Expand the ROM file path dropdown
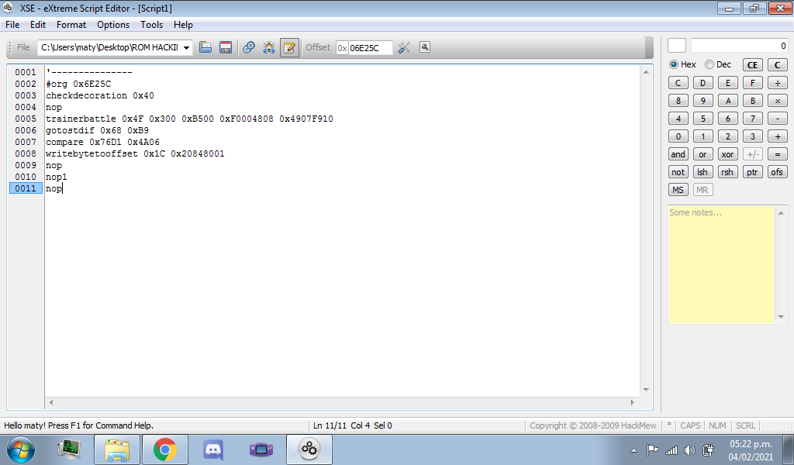The width and height of the screenshot is (794, 465). tap(187, 48)
